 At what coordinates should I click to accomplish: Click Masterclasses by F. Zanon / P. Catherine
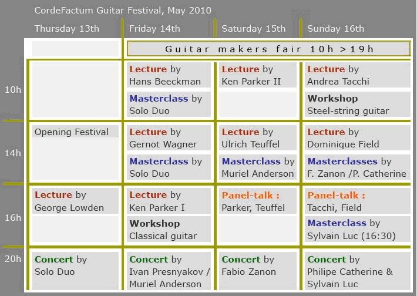click(x=357, y=167)
